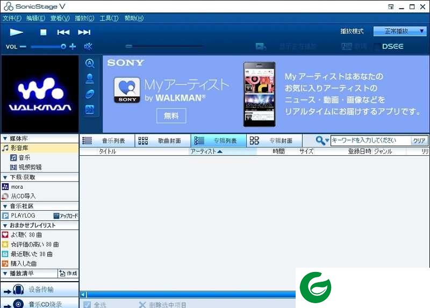
Task: Open the 播放(C) menu
Action: pyautogui.click(x=84, y=18)
